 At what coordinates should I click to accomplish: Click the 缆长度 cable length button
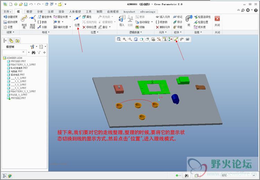[x=200, y=27]
